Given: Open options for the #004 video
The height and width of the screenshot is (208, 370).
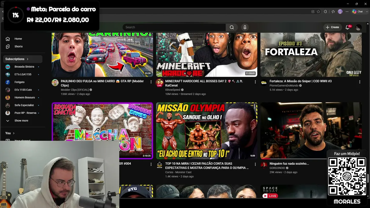Looking at the screenshot, I should click(x=151, y=164).
